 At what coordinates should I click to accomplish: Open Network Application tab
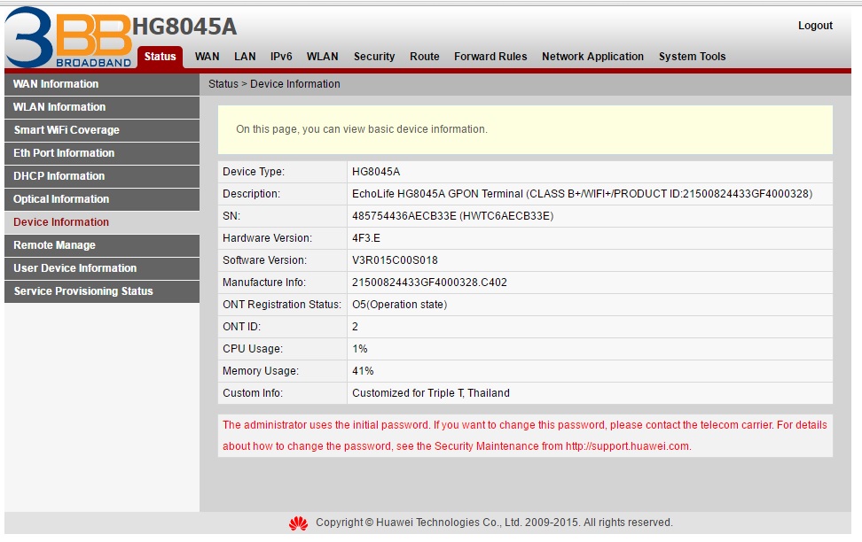592,57
